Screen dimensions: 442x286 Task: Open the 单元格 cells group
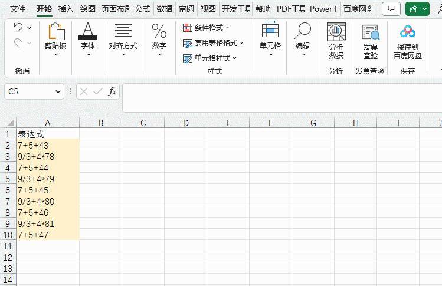(x=270, y=40)
